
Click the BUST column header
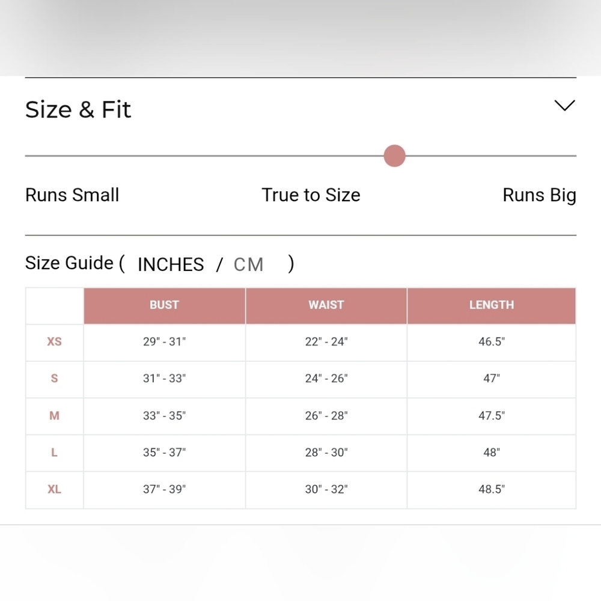(x=164, y=305)
